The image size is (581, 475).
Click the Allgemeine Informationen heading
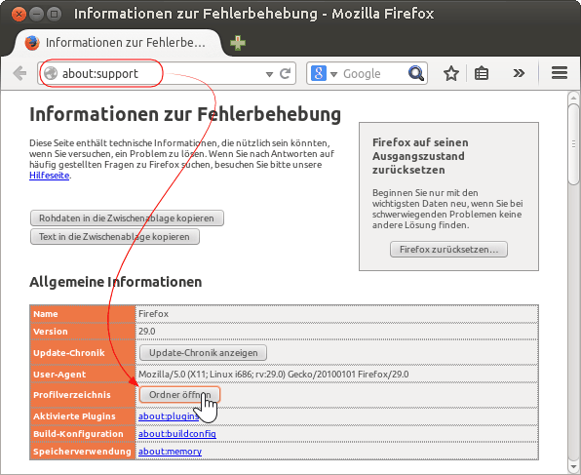pos(116,282)
